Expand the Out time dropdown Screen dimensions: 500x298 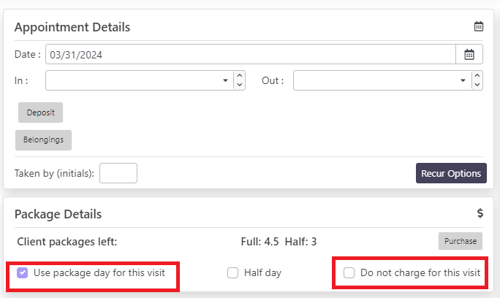[x=463, y=80]
